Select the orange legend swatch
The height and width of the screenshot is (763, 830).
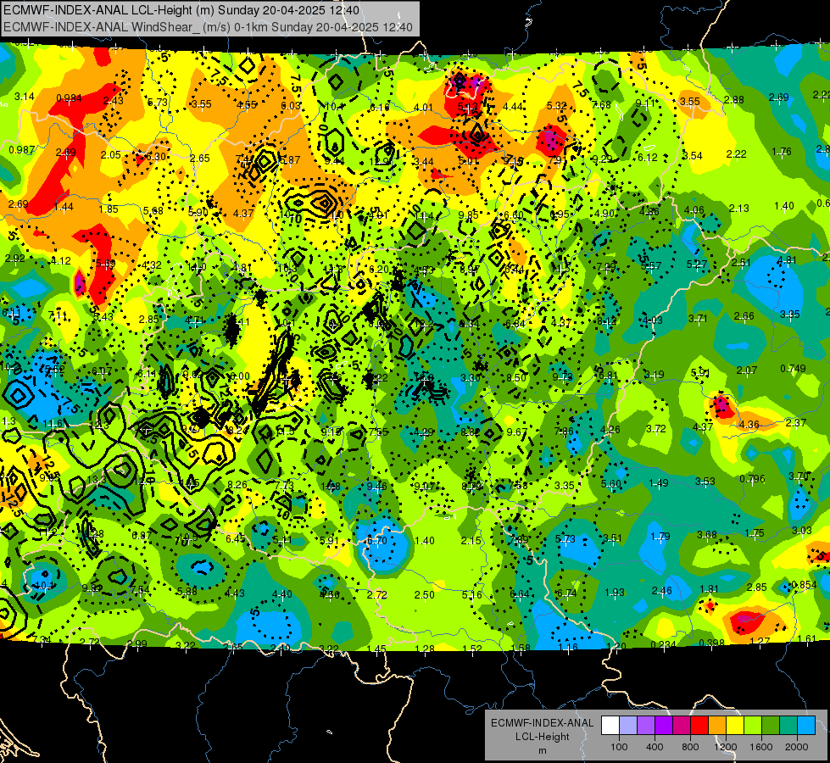point(717,726)
